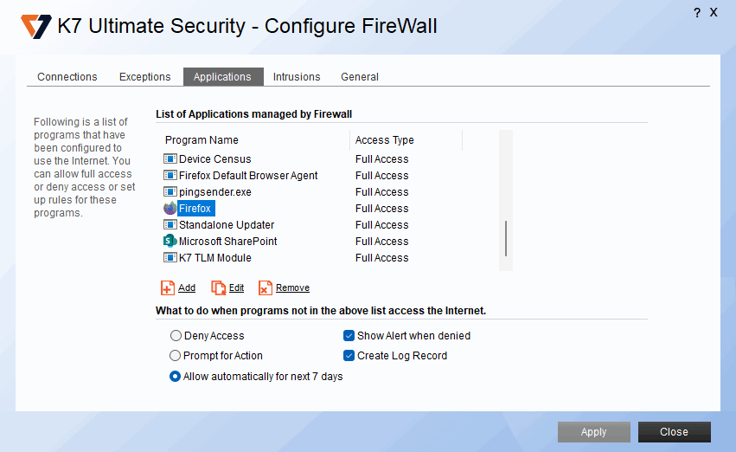Click the applications list scrollbar thumb
The height and width of the screenshot is (452, 736).
pyautogui.click(x=506, y=237)
